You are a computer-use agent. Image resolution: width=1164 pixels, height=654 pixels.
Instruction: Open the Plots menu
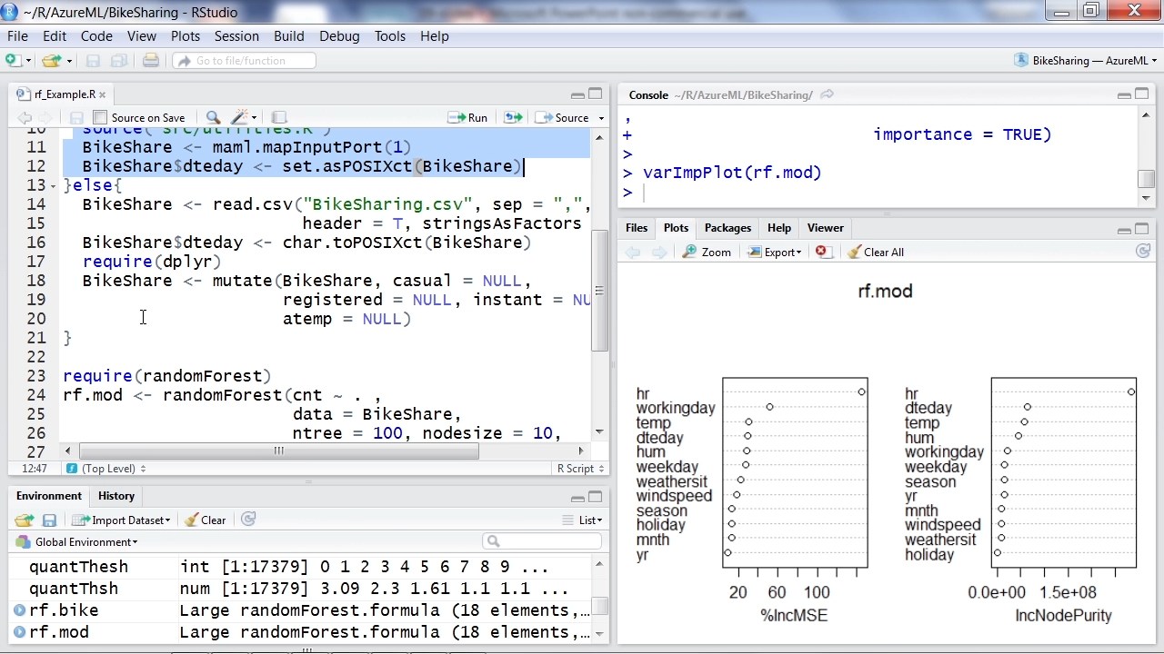186,36
